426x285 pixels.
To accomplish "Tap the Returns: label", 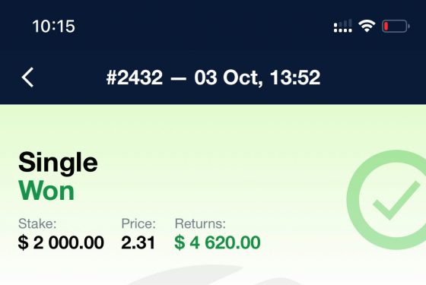I will point(200,223).
